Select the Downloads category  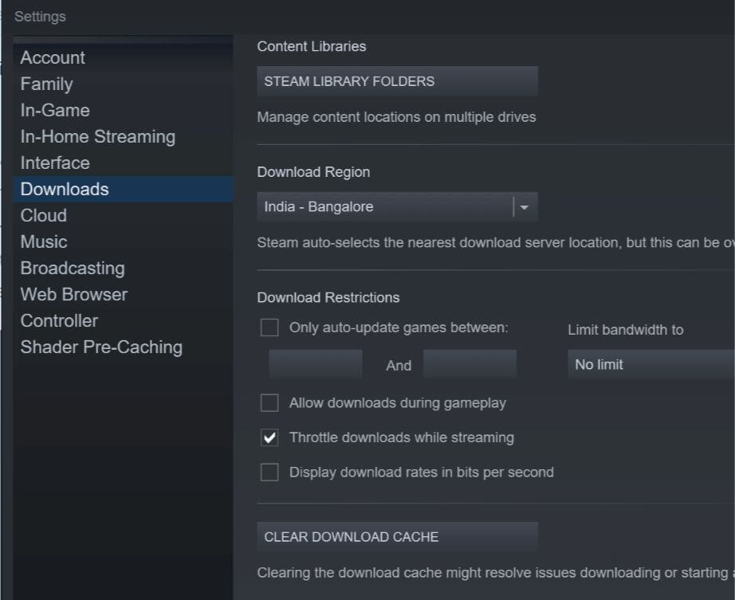click(65, 189)
